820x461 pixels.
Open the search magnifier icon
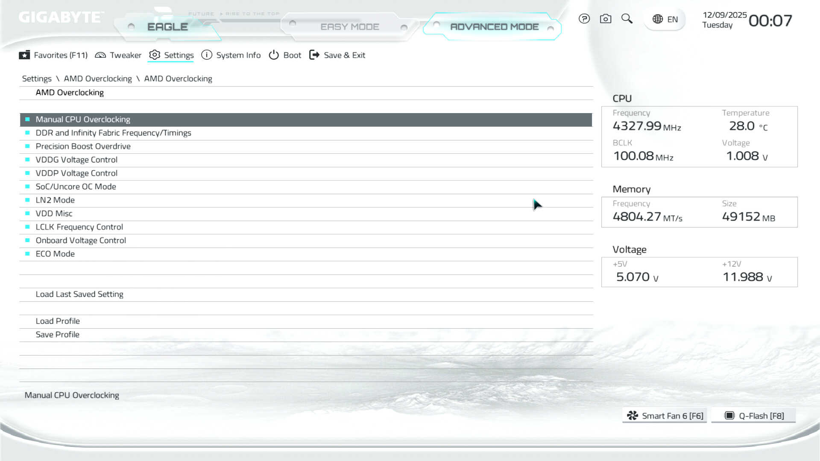(627, 19)
